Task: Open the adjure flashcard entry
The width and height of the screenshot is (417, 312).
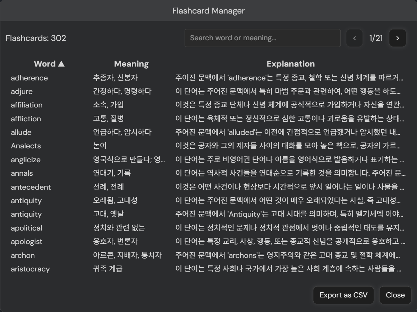Action: click(x=22, y=92)
